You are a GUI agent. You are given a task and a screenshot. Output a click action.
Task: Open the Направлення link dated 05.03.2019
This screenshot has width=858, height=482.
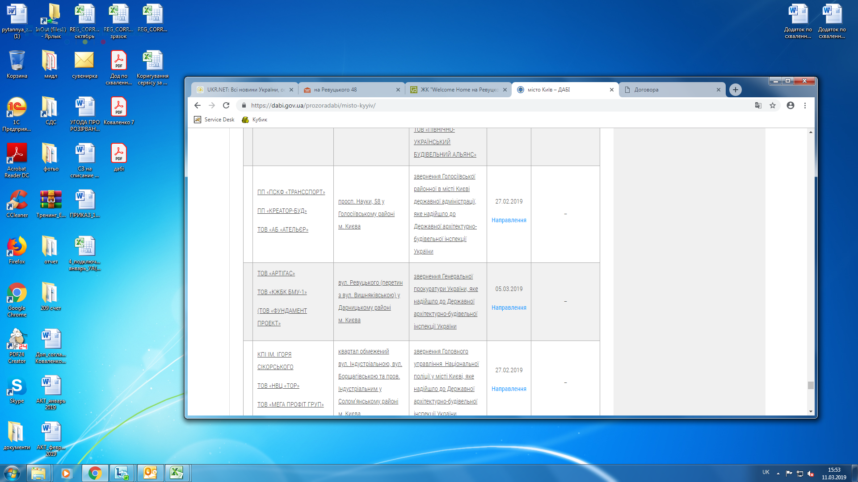point(509,307)
